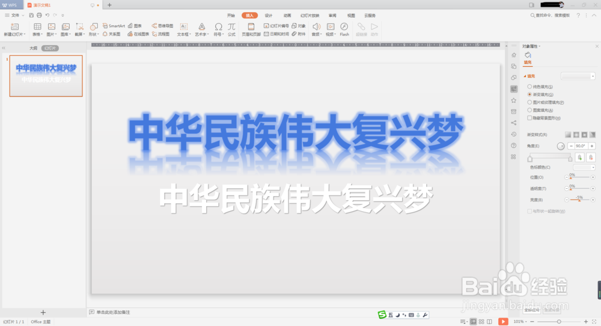Click the 符号 Omega symbol icon
Image resolution: width=601 pixels, height=326 pixels.
pyautogui.click(x=218, y=26)
